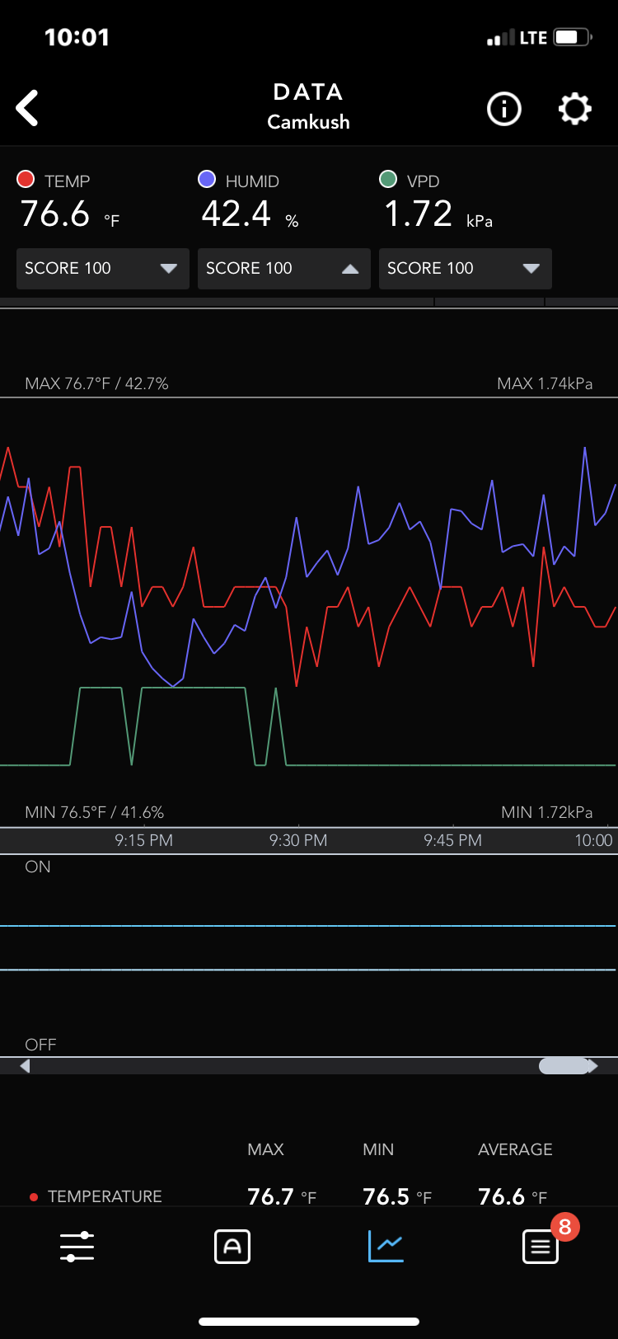This screenshot has width=618, height=1339.
Task: Select the chart data tab icon
Action: pos(385,1246)
